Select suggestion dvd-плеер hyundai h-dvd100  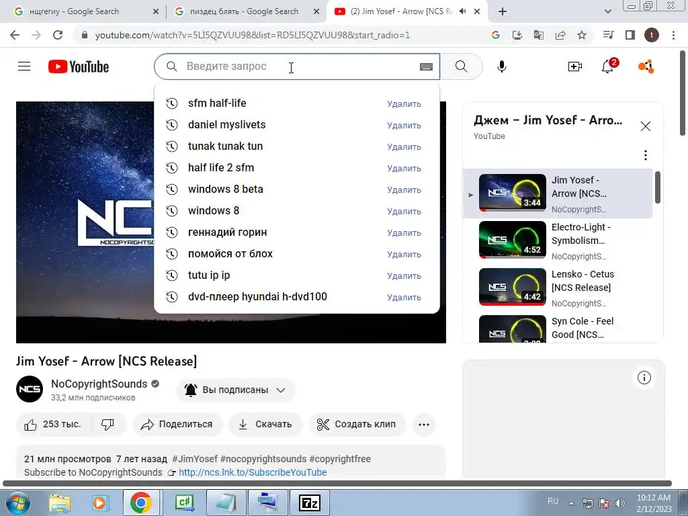(296, 296)
